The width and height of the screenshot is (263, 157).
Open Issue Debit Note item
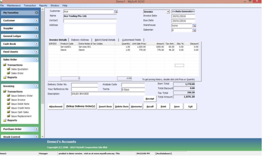coord(18,104)
